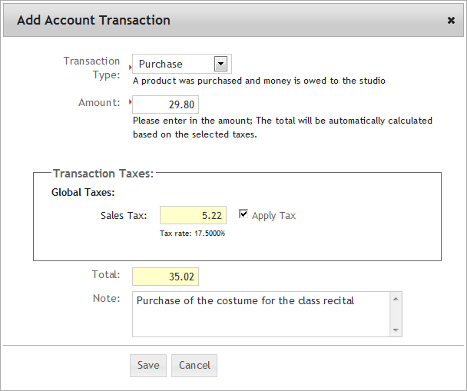Image resolution: width=467 pixels, height=391 pixels.
Task: Click the Sales Tax field showing 5.22
Action: 193,215
